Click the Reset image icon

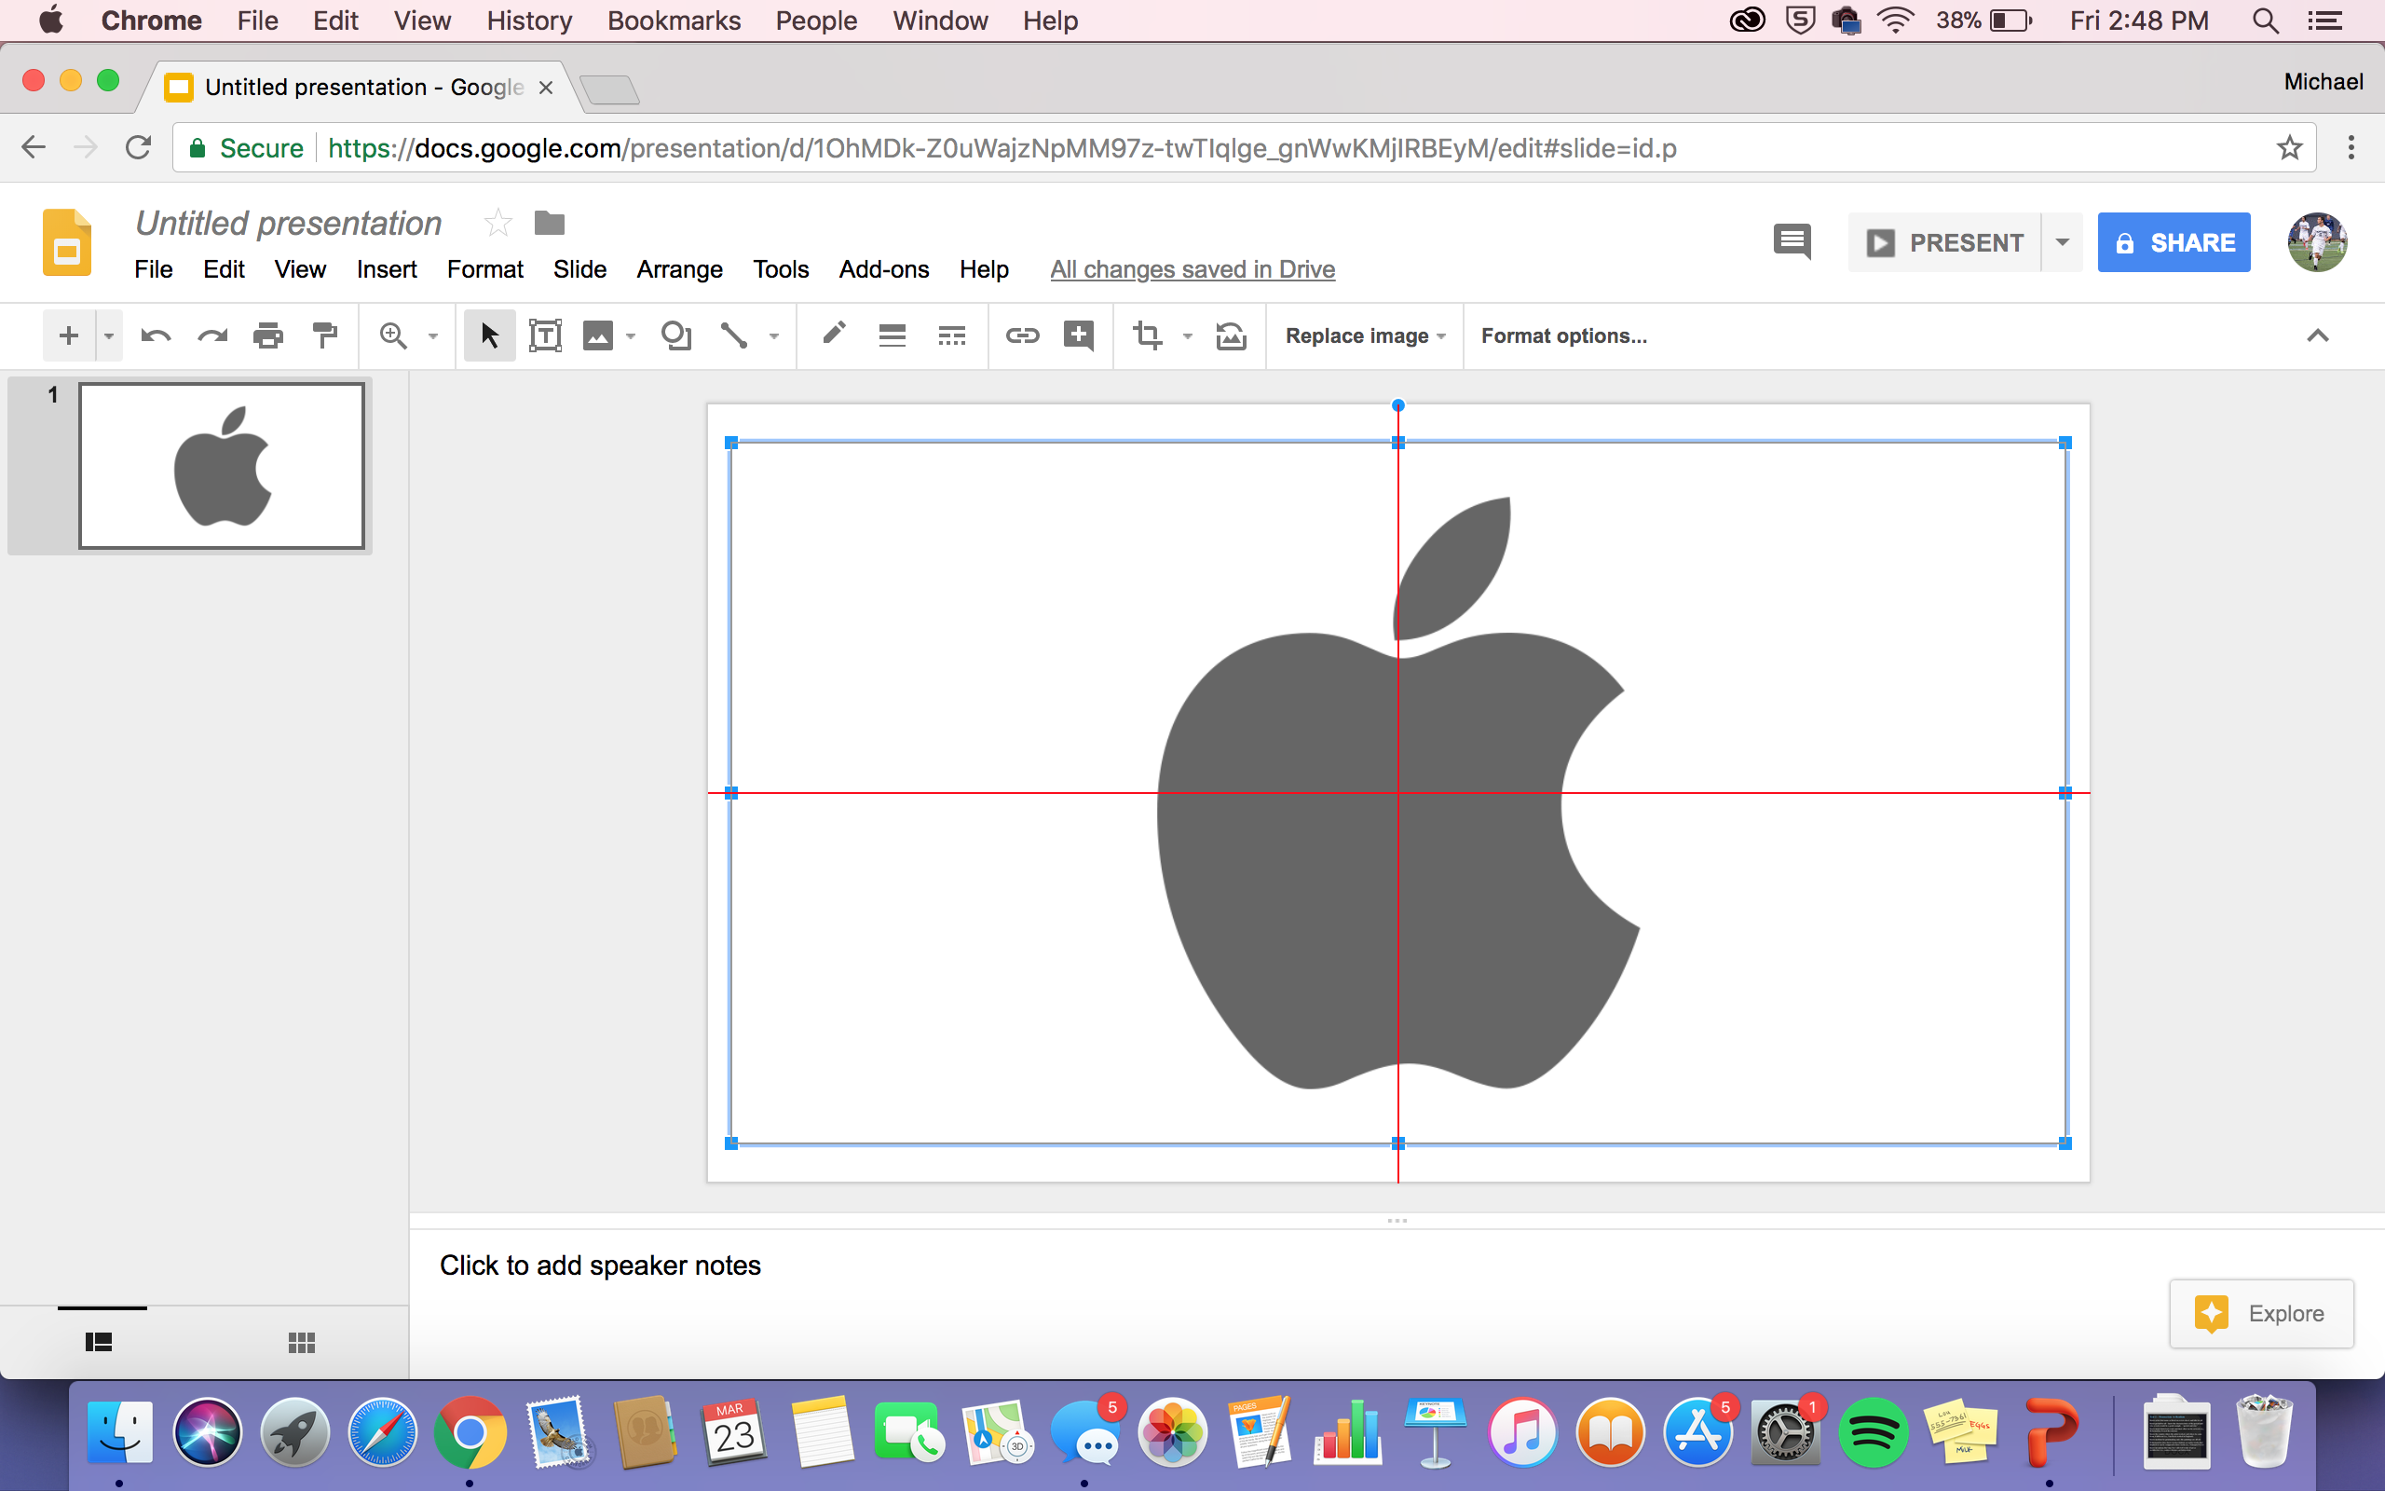1231,336
